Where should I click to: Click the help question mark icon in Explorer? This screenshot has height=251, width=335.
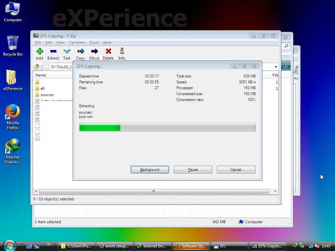click(x=285, y=65)
